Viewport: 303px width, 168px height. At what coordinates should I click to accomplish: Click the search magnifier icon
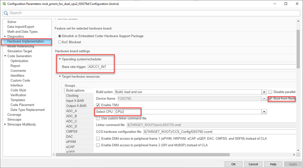(x=6, y=13)
